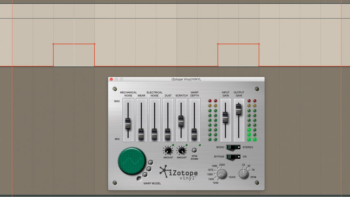Click the green warp waveform display
Screen dimensions: 350x197
[132, 161]
